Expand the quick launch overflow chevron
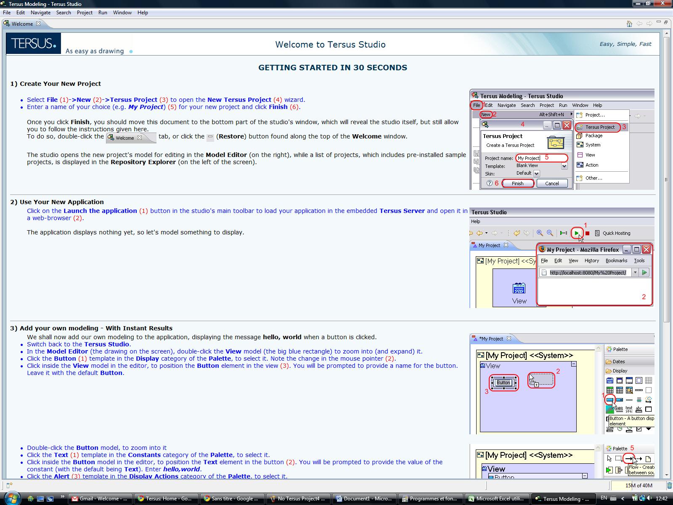 click(62, 496)
